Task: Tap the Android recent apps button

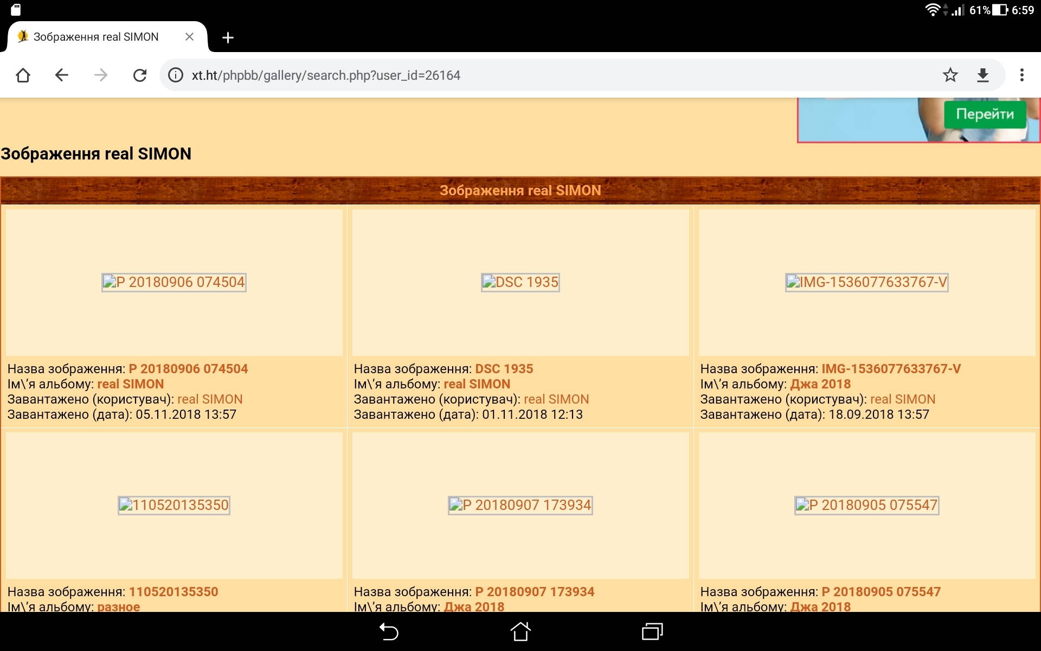Action: coord(652,631)
